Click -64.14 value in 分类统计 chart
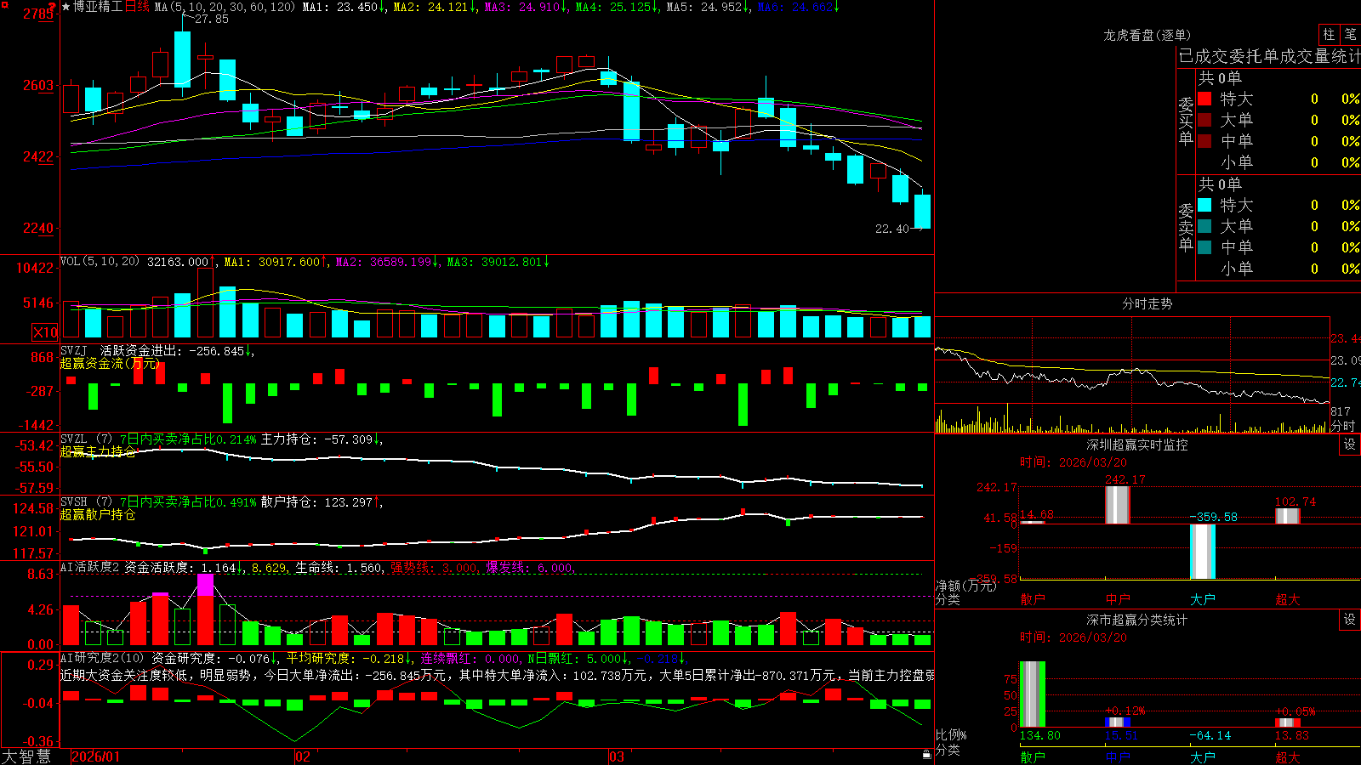The width and height of the screenshot is (1361, 765). (x=1210, y=735)
